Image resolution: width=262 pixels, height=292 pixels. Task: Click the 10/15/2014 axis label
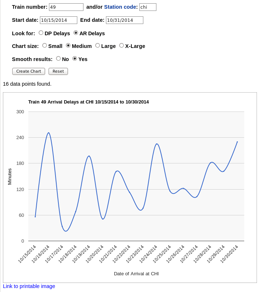pyautogui.click(x=27, y=254)
